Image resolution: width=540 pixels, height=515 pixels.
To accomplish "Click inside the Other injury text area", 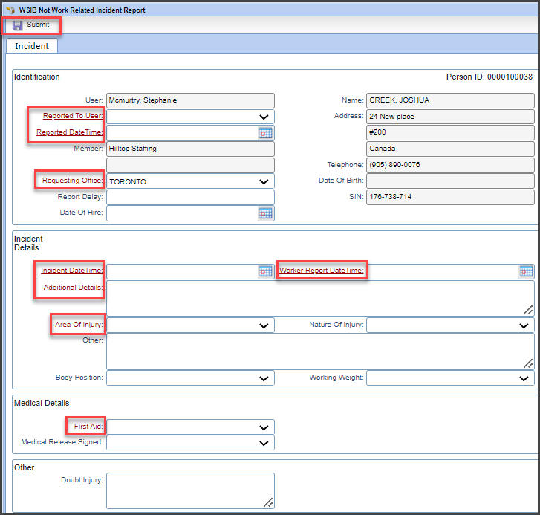I will click(x=320, y=352).
